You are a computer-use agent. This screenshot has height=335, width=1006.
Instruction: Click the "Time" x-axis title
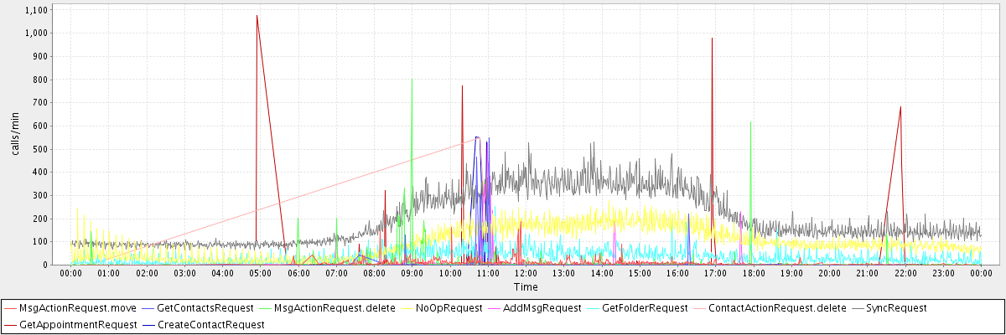(x=526, y=286)
